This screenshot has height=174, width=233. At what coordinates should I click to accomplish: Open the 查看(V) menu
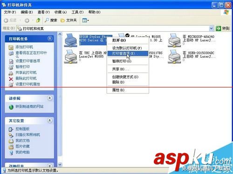coord(44,12)
